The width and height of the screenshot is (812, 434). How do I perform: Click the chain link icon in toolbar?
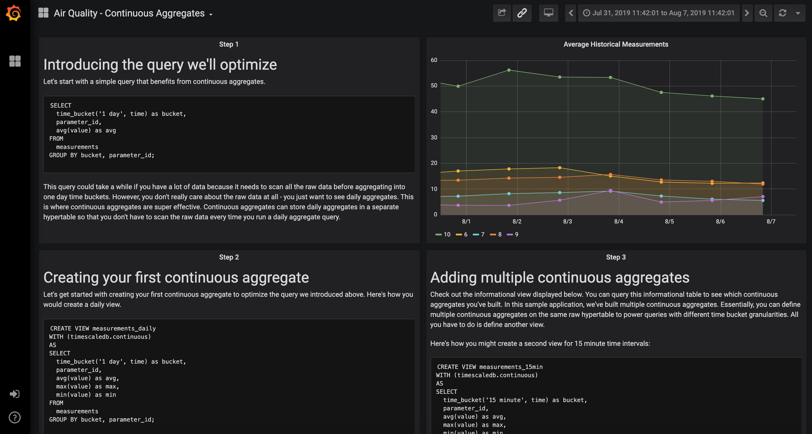click(x=522, y=13)
